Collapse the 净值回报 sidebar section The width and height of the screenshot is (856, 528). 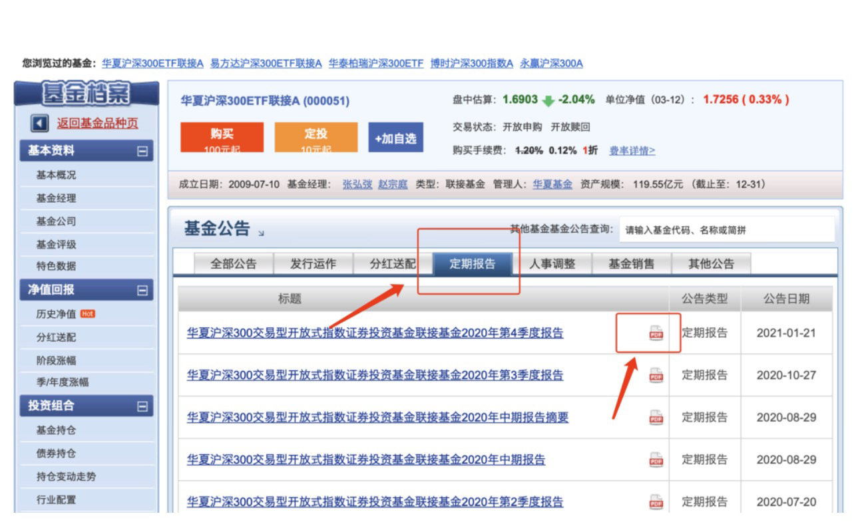click(141, 290)
